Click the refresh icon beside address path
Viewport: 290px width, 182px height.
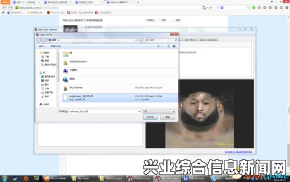coord(140,40)
